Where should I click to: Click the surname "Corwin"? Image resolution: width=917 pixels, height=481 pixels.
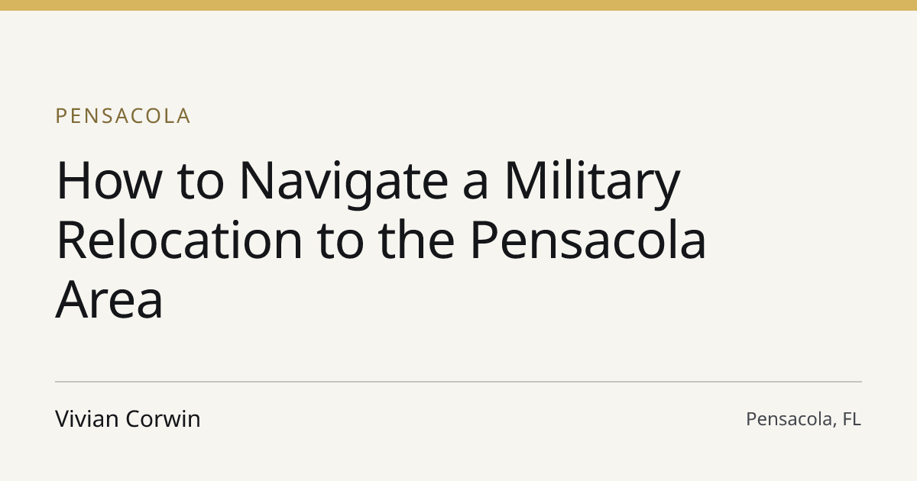(162, 419)
